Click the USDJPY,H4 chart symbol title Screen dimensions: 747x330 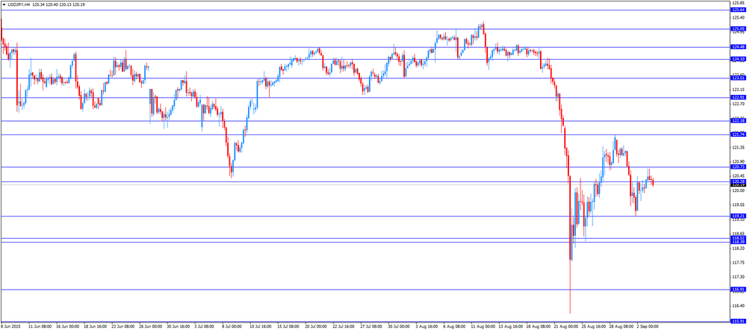click(x=19, y=4)
